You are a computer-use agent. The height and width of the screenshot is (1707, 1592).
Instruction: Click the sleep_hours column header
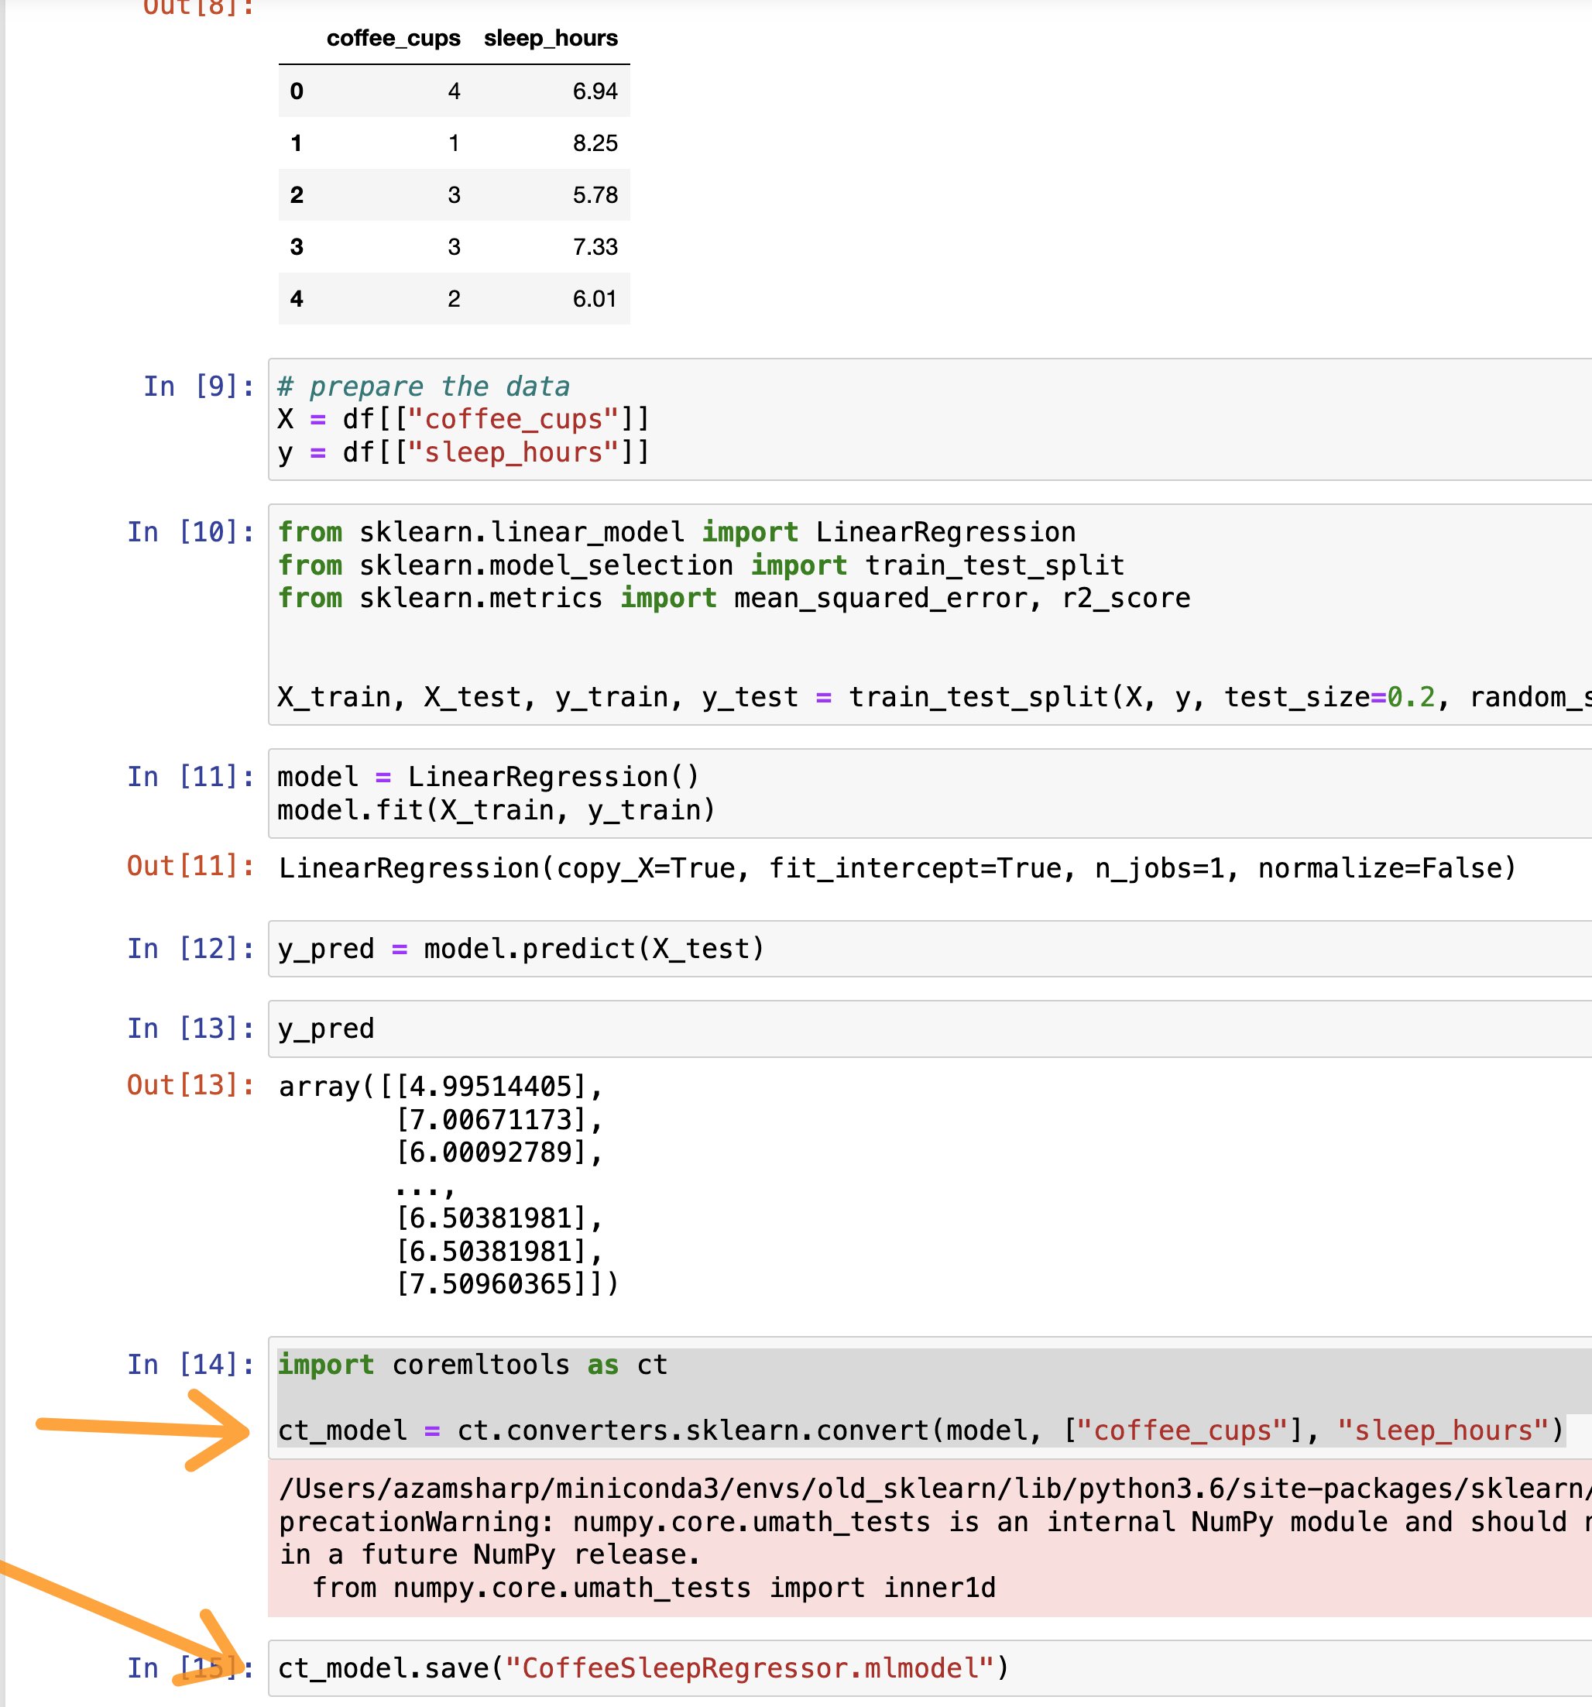[550, 39]
